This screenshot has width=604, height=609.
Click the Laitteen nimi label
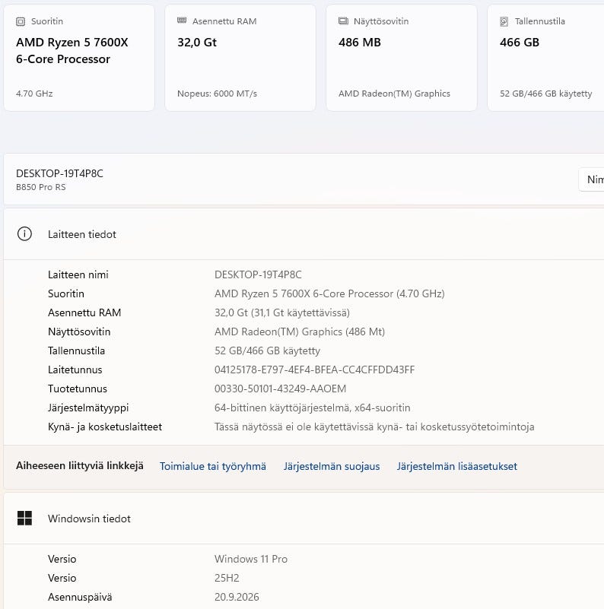coord(78,274)
